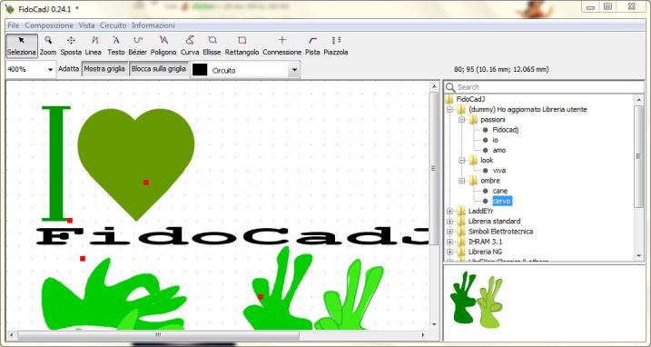Click library tree scrollbar down arrow
The width and height of the screenshot is (651, 347).
[x=639, y=256]
